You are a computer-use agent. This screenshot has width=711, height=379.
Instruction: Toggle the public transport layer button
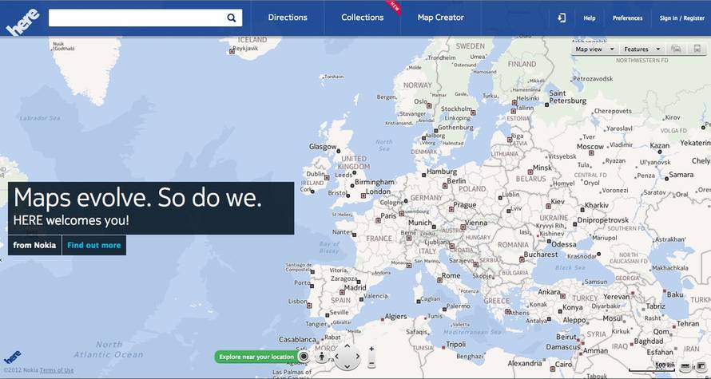click(697, 49)
